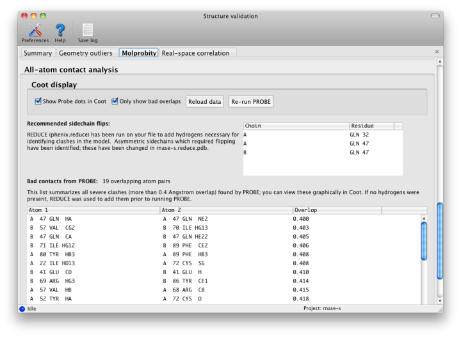
Task: Switch to the Summary tab
Action: (38, 53)
